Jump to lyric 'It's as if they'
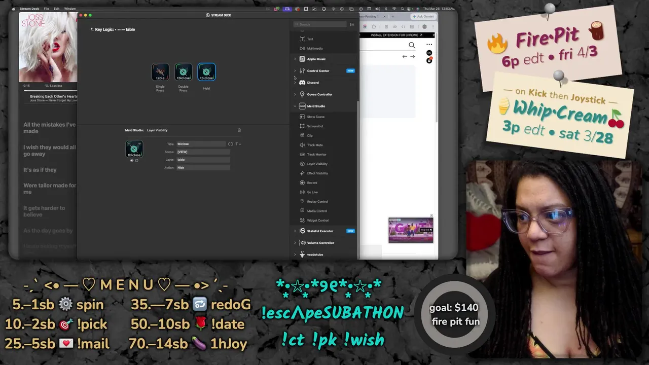 point(40,170)
